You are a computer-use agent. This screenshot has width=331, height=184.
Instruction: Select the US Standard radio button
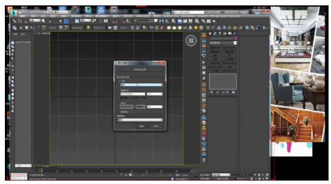pyautogui.click(x=118, y=91)
